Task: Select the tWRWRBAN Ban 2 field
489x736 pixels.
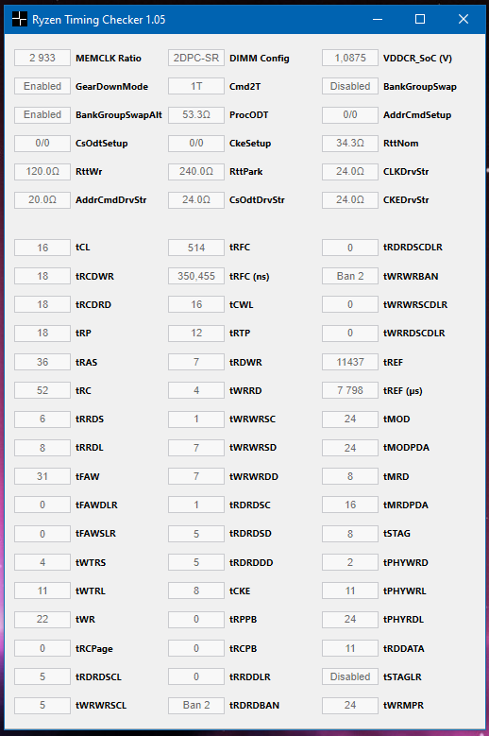Action: click(349, 276)
